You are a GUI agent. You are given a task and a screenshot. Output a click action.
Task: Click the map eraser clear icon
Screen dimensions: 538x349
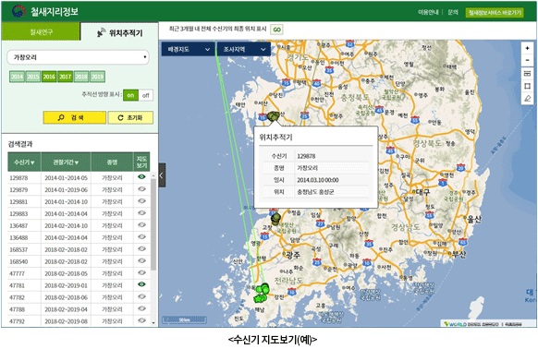click(527, 99)
